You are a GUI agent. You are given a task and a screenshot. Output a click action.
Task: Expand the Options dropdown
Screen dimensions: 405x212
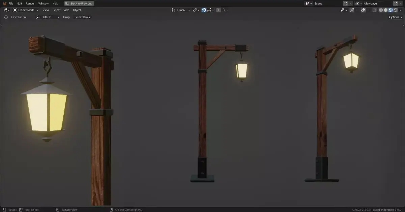[x=396, y=17]
